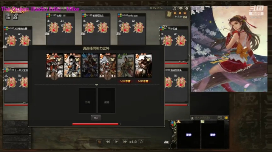Viewport: 272px width, 152px height.
Task: Open the 活动 events icon
Action: (x=15, y=16)
